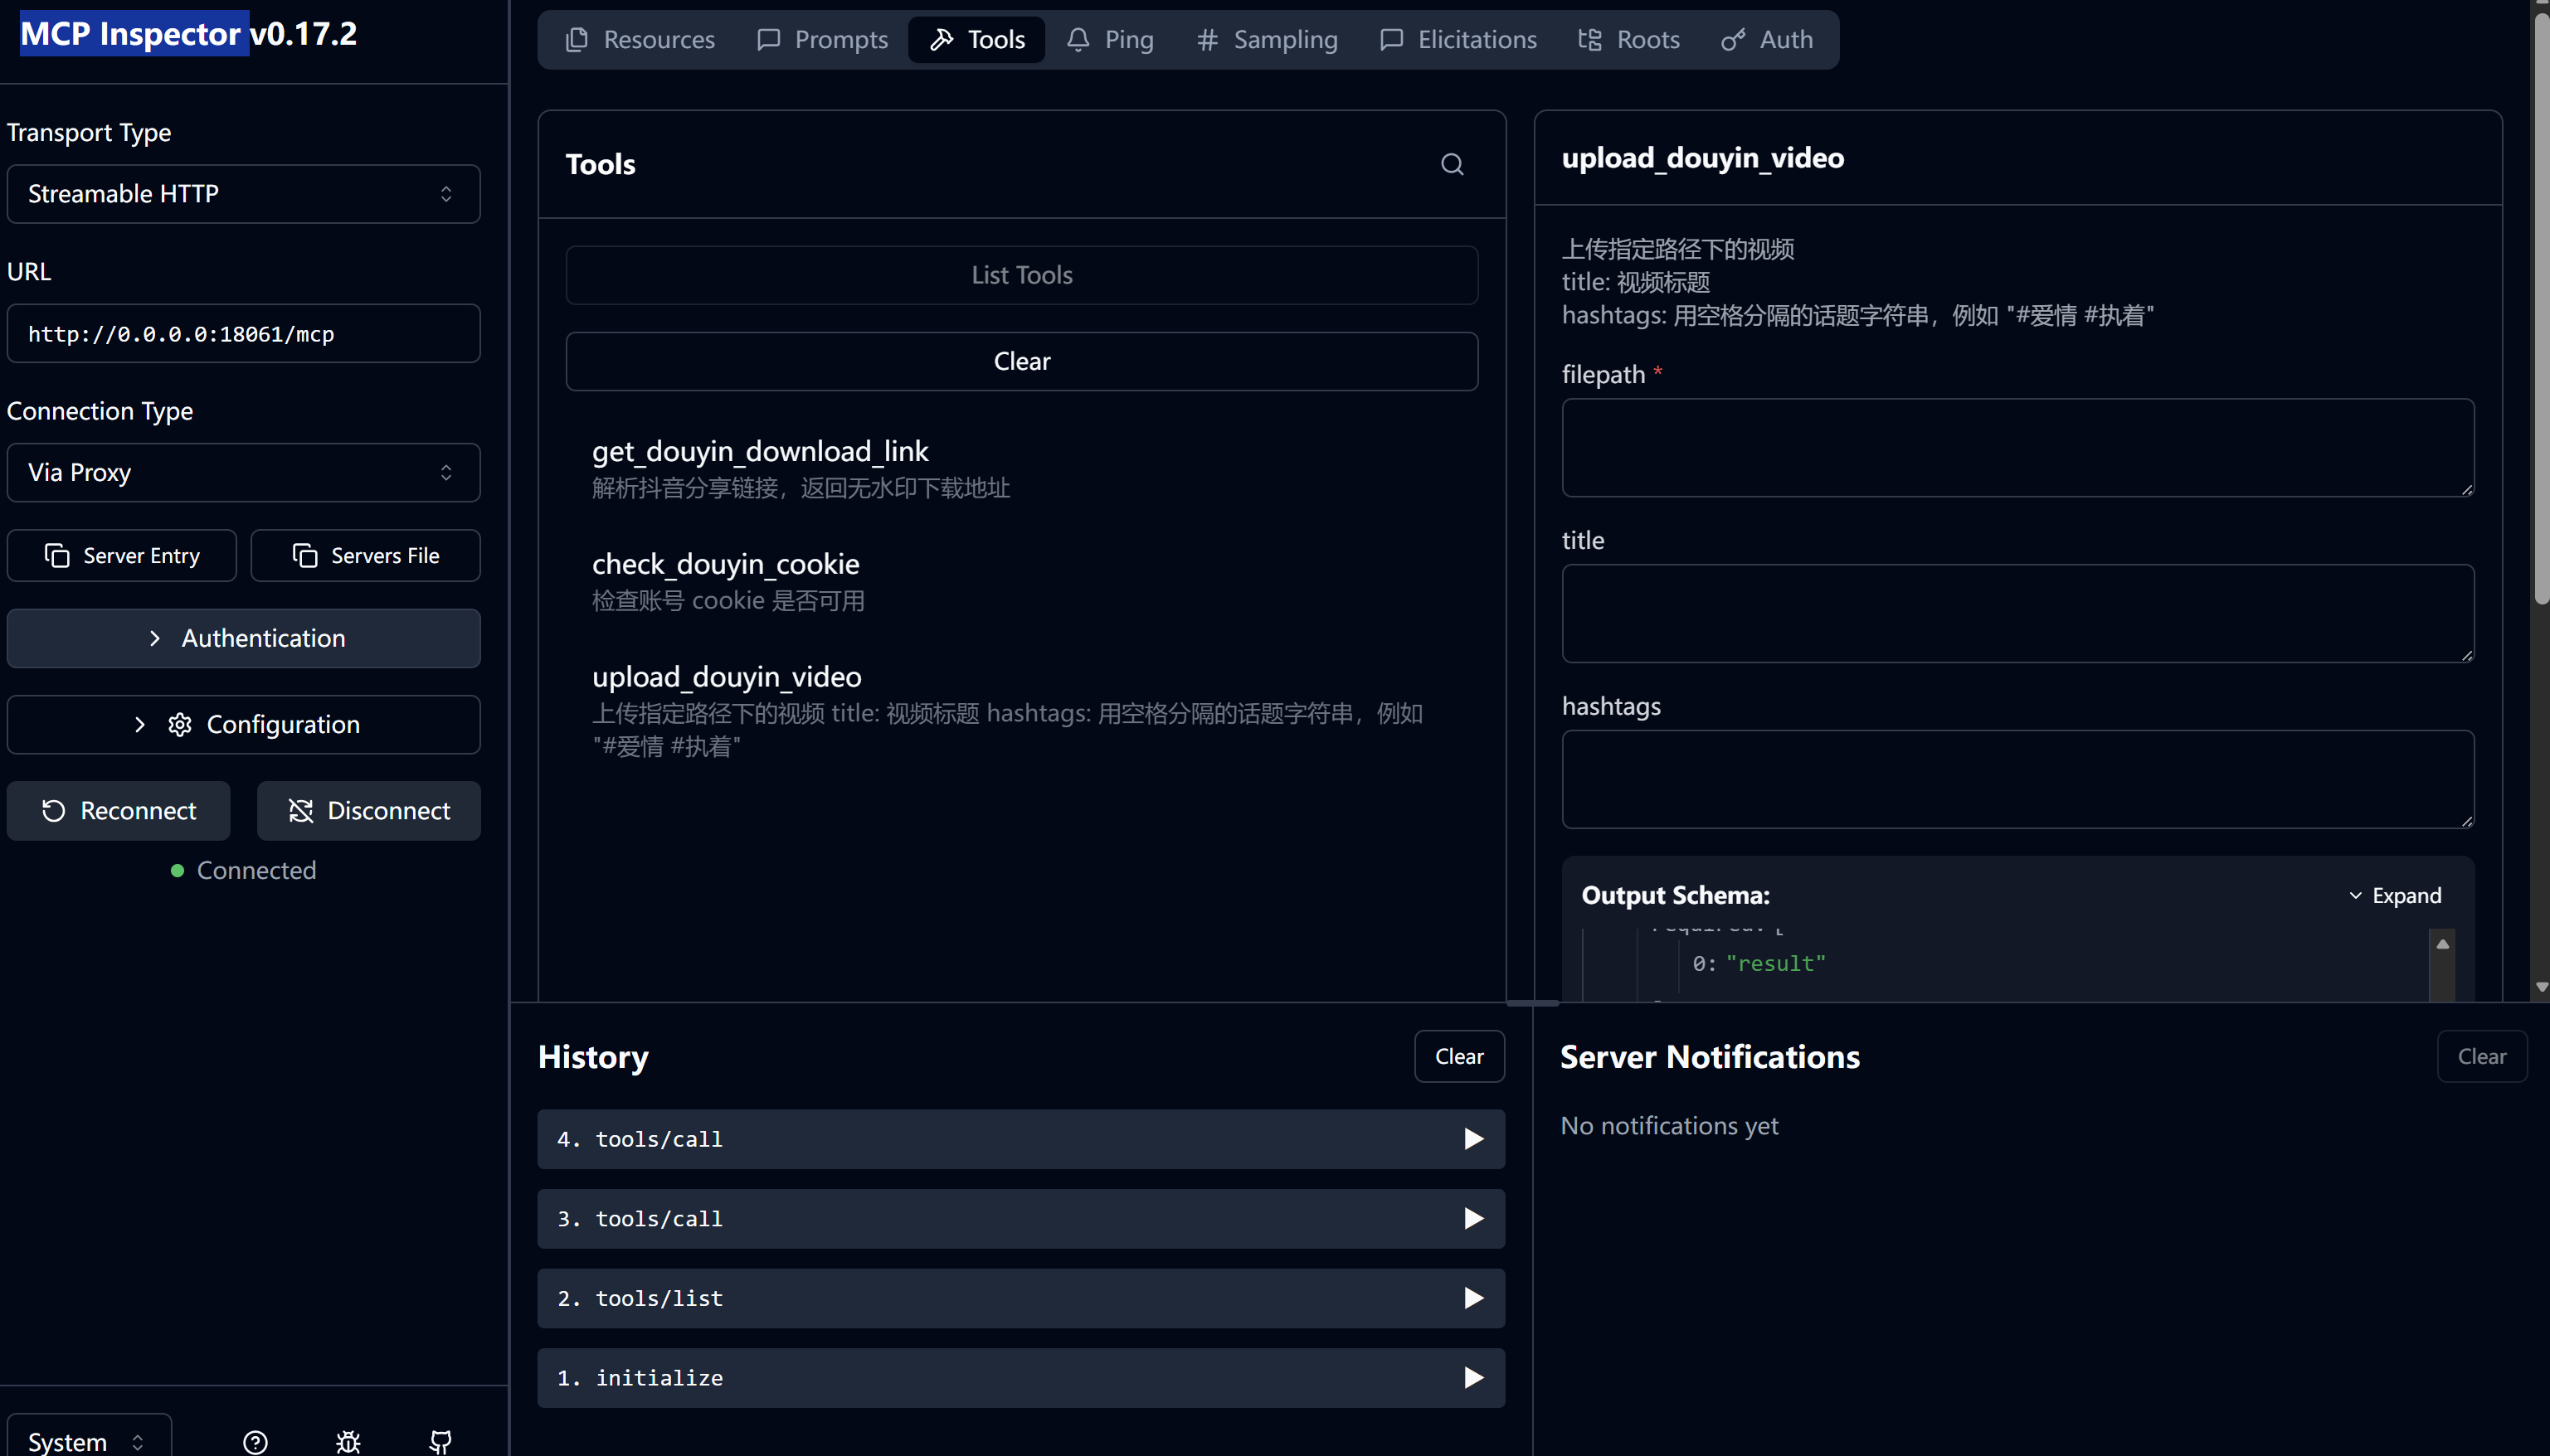
Task: Copy Server Entry configuration
Action: (x=122, y=555)
